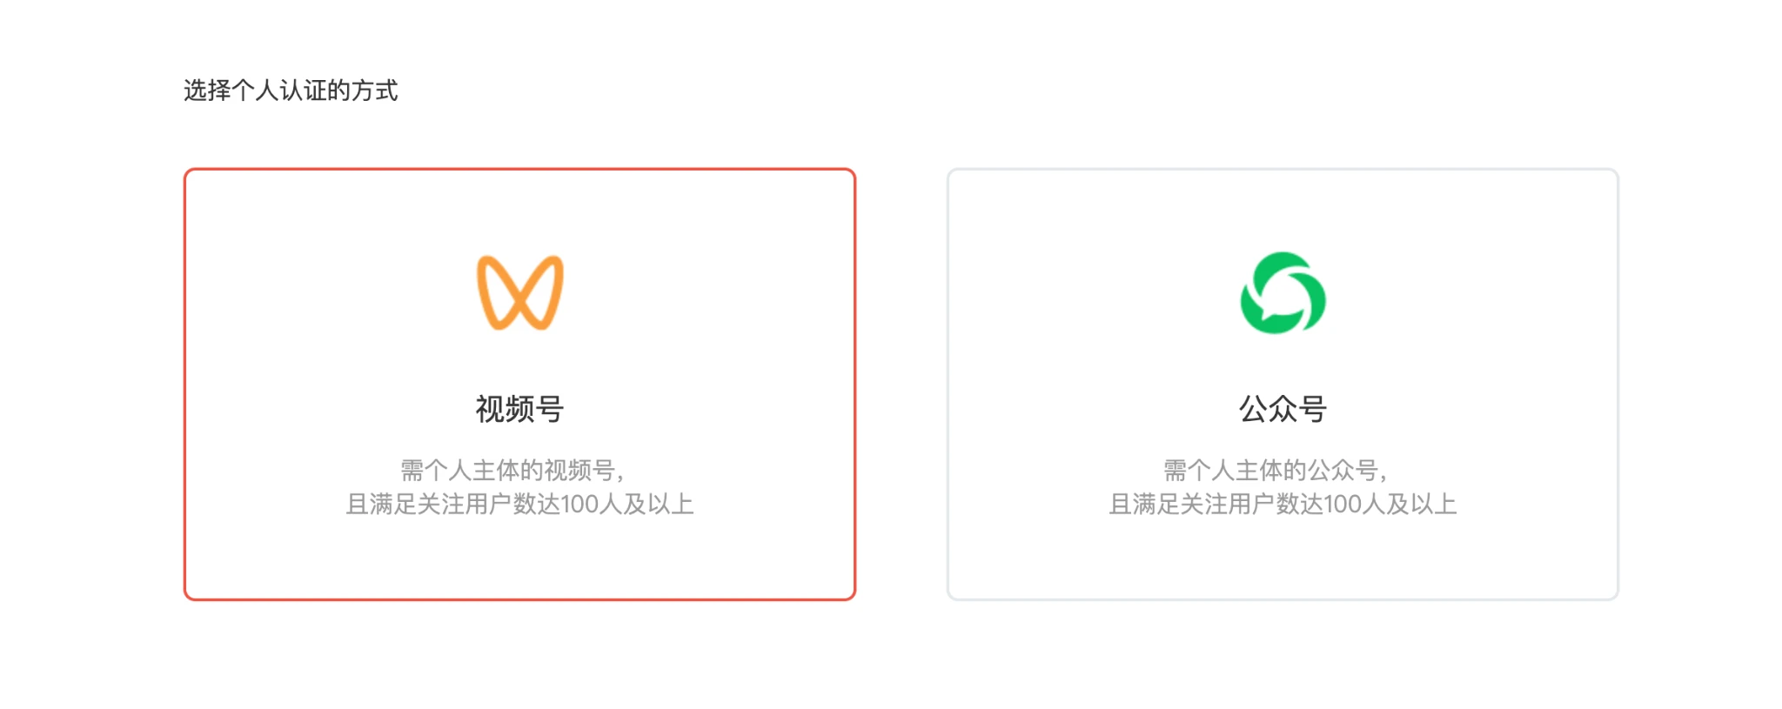Image resolution: width=1782 pixels, height=709 pixels.
Task: Click the 100-follower requirement under 公众号
Action: pos(1283,505)
